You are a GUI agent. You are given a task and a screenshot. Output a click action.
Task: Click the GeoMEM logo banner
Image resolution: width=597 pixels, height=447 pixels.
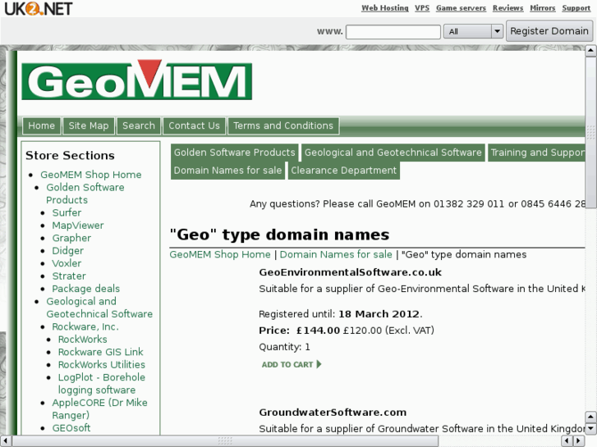pos(136,80)
